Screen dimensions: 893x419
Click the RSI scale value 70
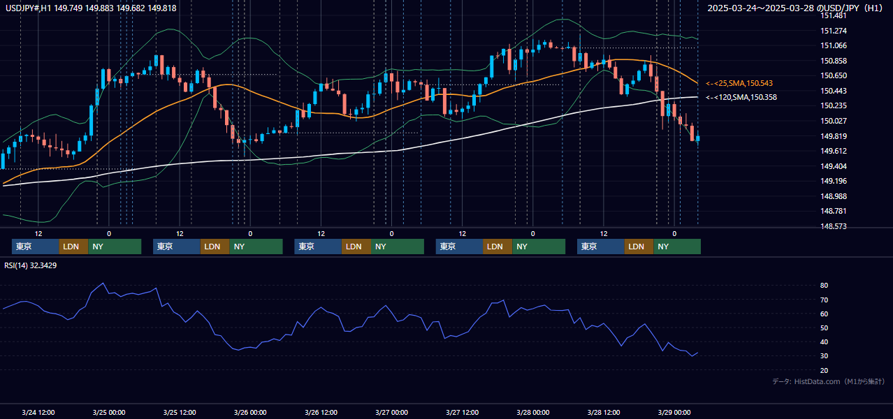point(825,300)
